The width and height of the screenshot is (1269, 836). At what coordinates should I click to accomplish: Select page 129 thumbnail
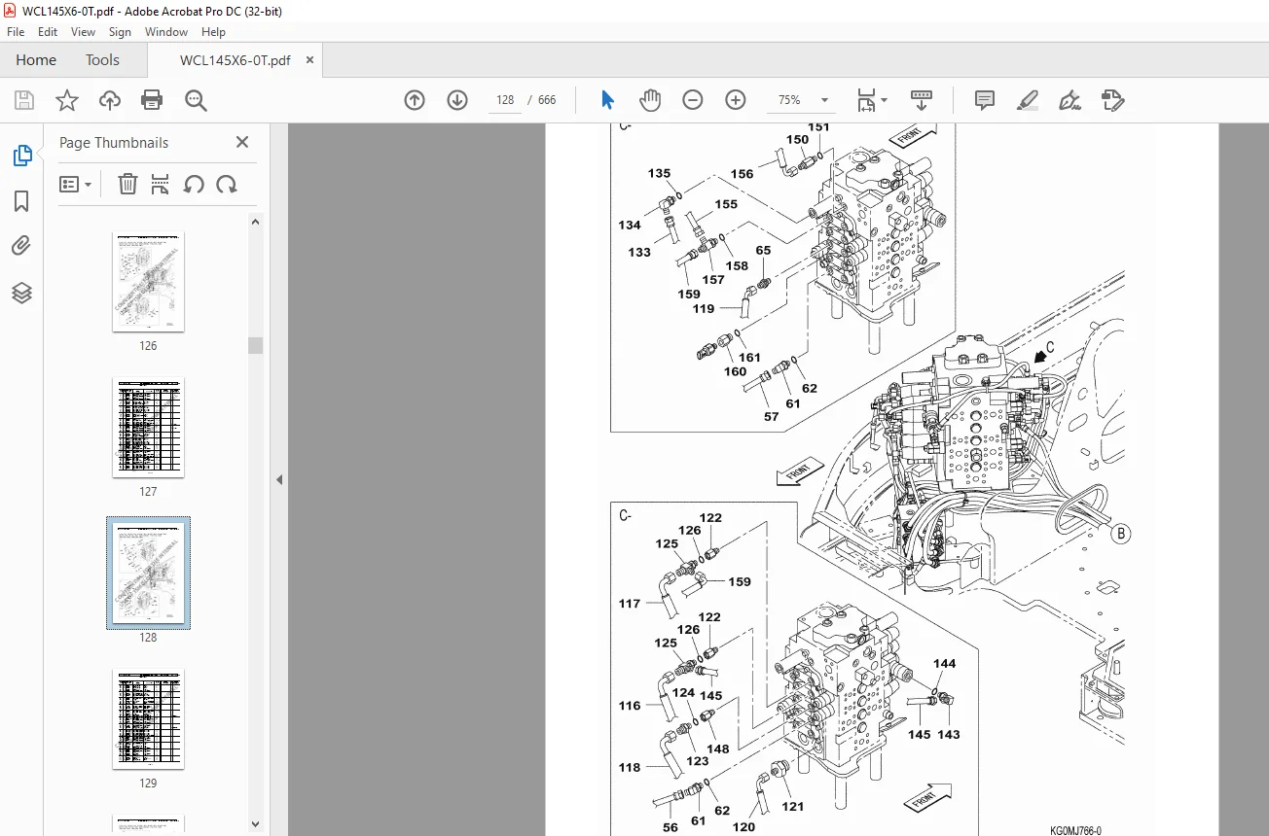(148, 719)
